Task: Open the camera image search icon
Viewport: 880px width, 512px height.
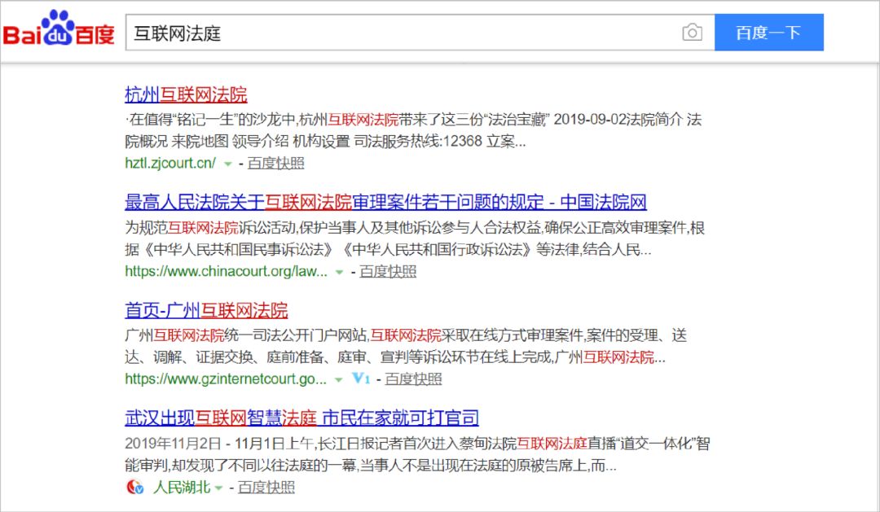Action: (x=692, y=33)
